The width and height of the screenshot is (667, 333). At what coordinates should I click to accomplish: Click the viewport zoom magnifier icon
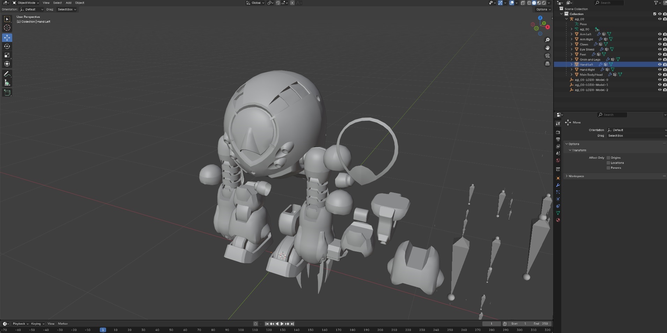[x=547, y=40]
